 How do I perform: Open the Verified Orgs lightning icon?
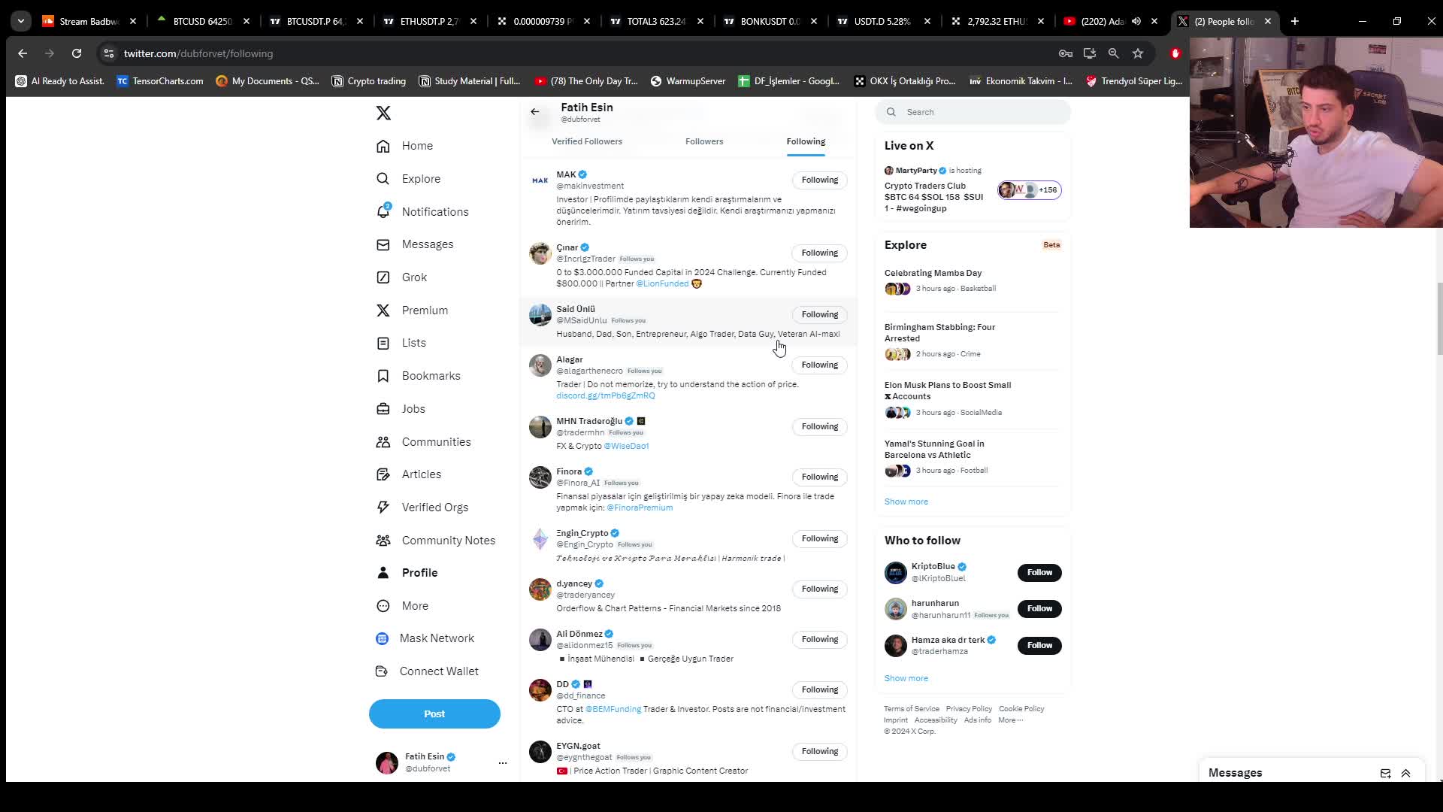(383, 507)
